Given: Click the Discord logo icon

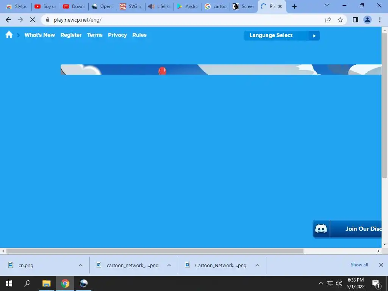Looking at the screenshot, I should click(321, 228).
